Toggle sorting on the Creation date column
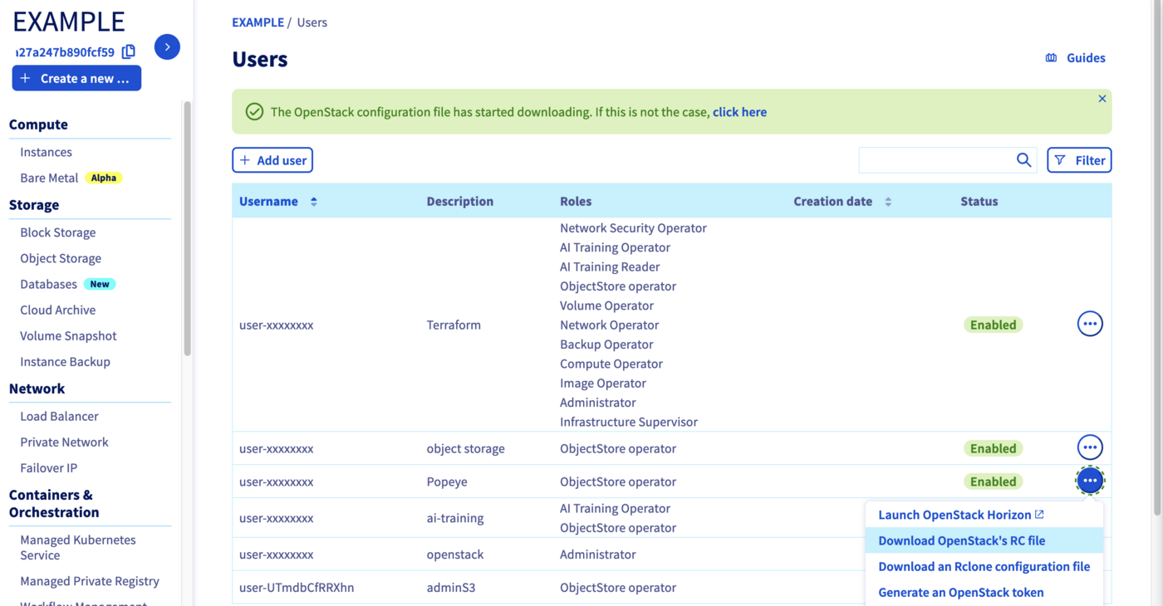Screen dimensions: 1163x606 point(890,201)
